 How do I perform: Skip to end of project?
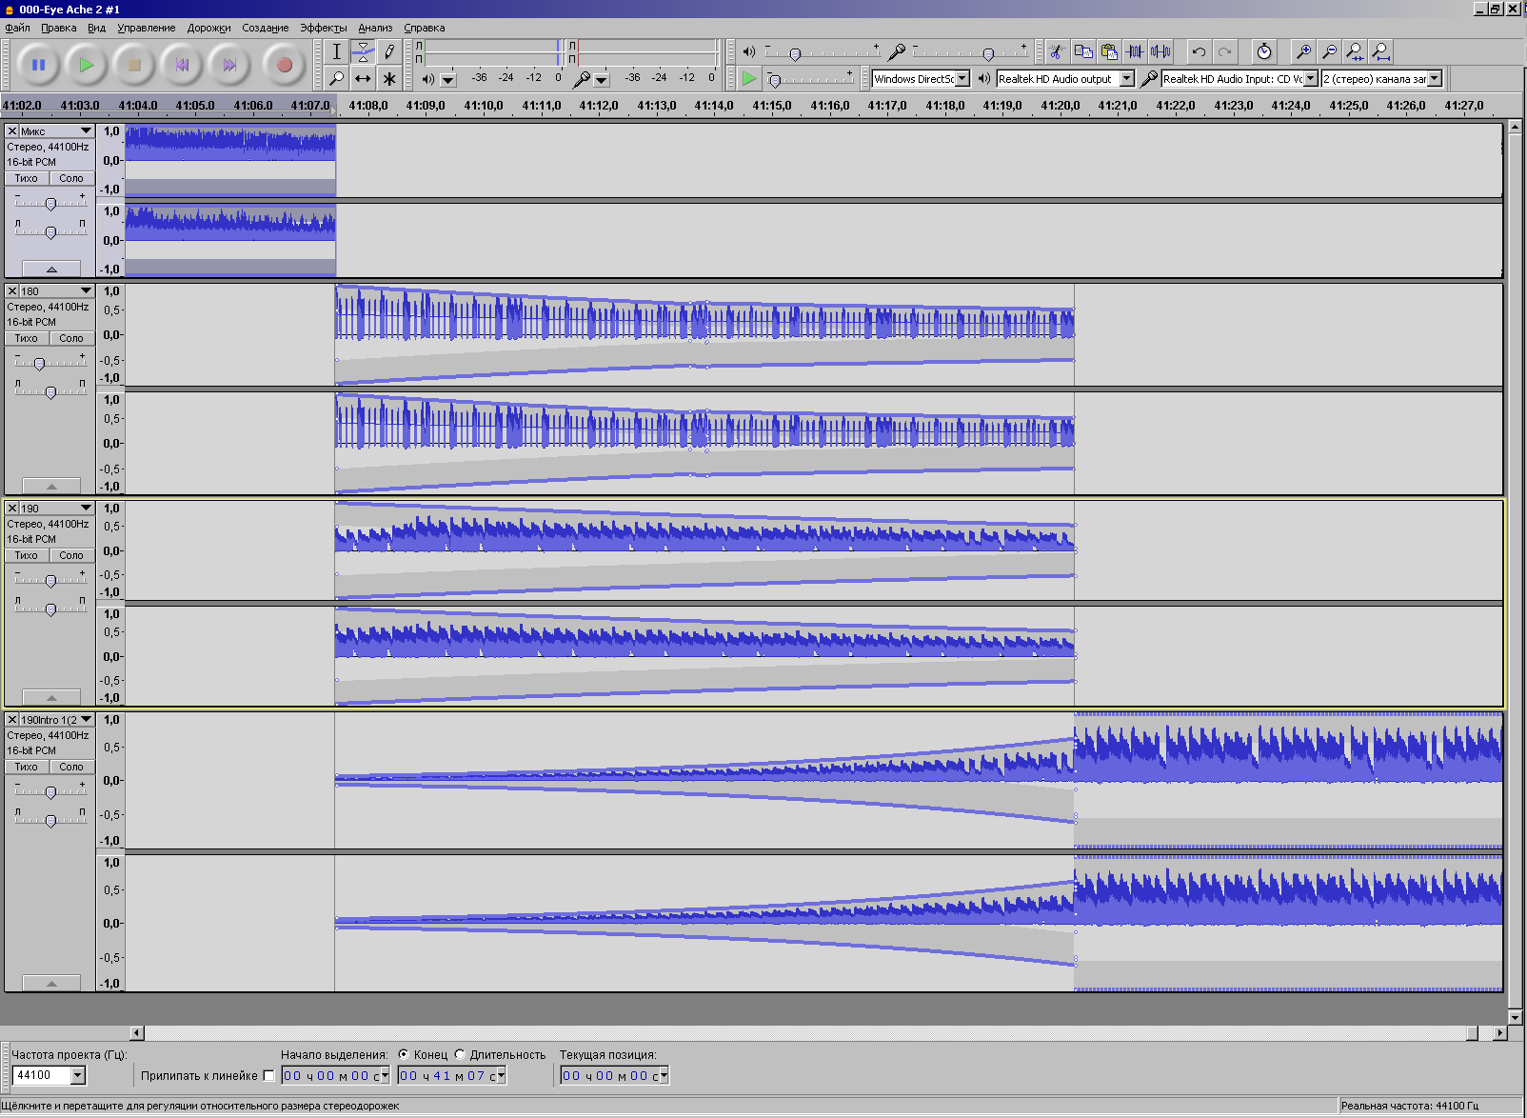[229, 65]
